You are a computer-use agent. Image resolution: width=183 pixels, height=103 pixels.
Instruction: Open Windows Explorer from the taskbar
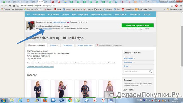(12, 100)
